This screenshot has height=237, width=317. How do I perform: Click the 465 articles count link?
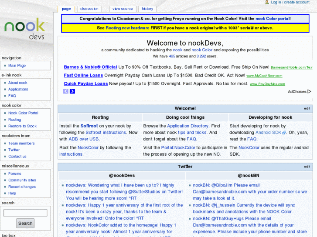(x=172, y=56)
